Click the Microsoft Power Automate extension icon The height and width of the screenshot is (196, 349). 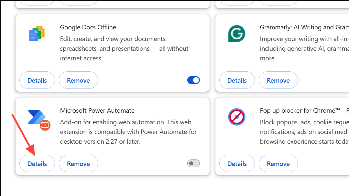tap(37, 117)
